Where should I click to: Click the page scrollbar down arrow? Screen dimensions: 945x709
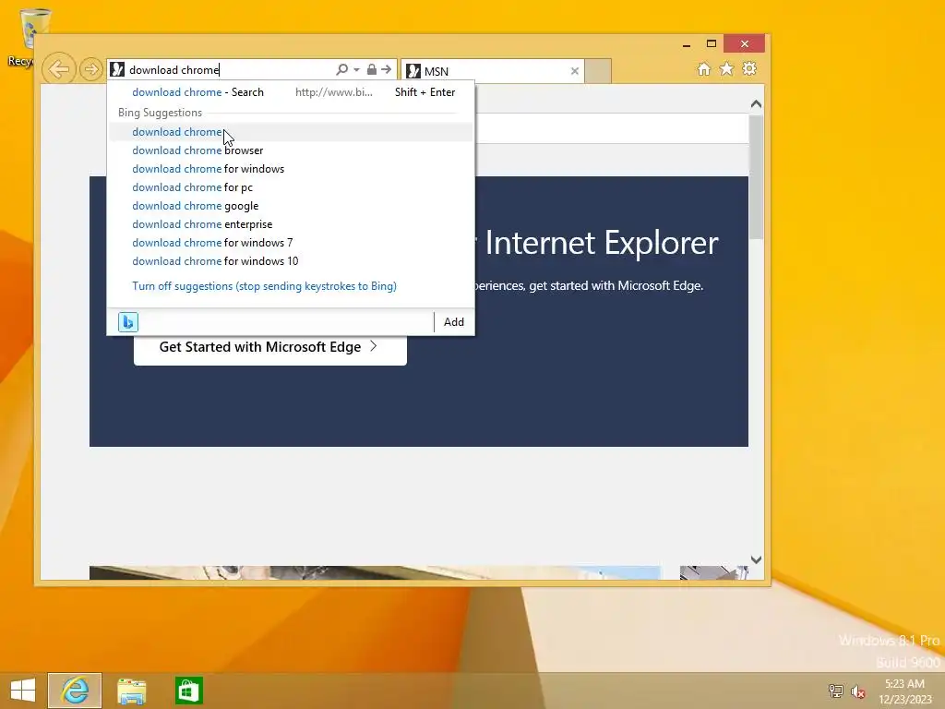point(756,560)
